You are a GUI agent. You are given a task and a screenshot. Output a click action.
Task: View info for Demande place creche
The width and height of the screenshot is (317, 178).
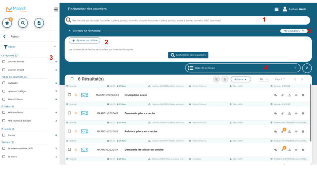[303, 113]
